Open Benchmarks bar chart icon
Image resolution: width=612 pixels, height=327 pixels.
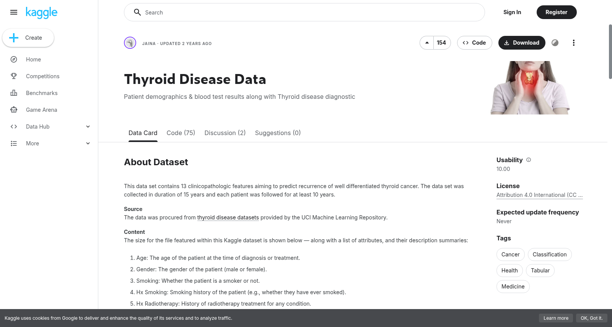pyautogui.click(x=14, y=93)
